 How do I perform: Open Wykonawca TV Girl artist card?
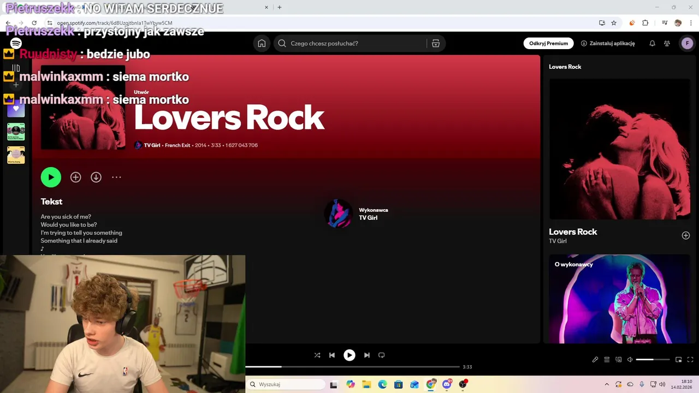356,213
